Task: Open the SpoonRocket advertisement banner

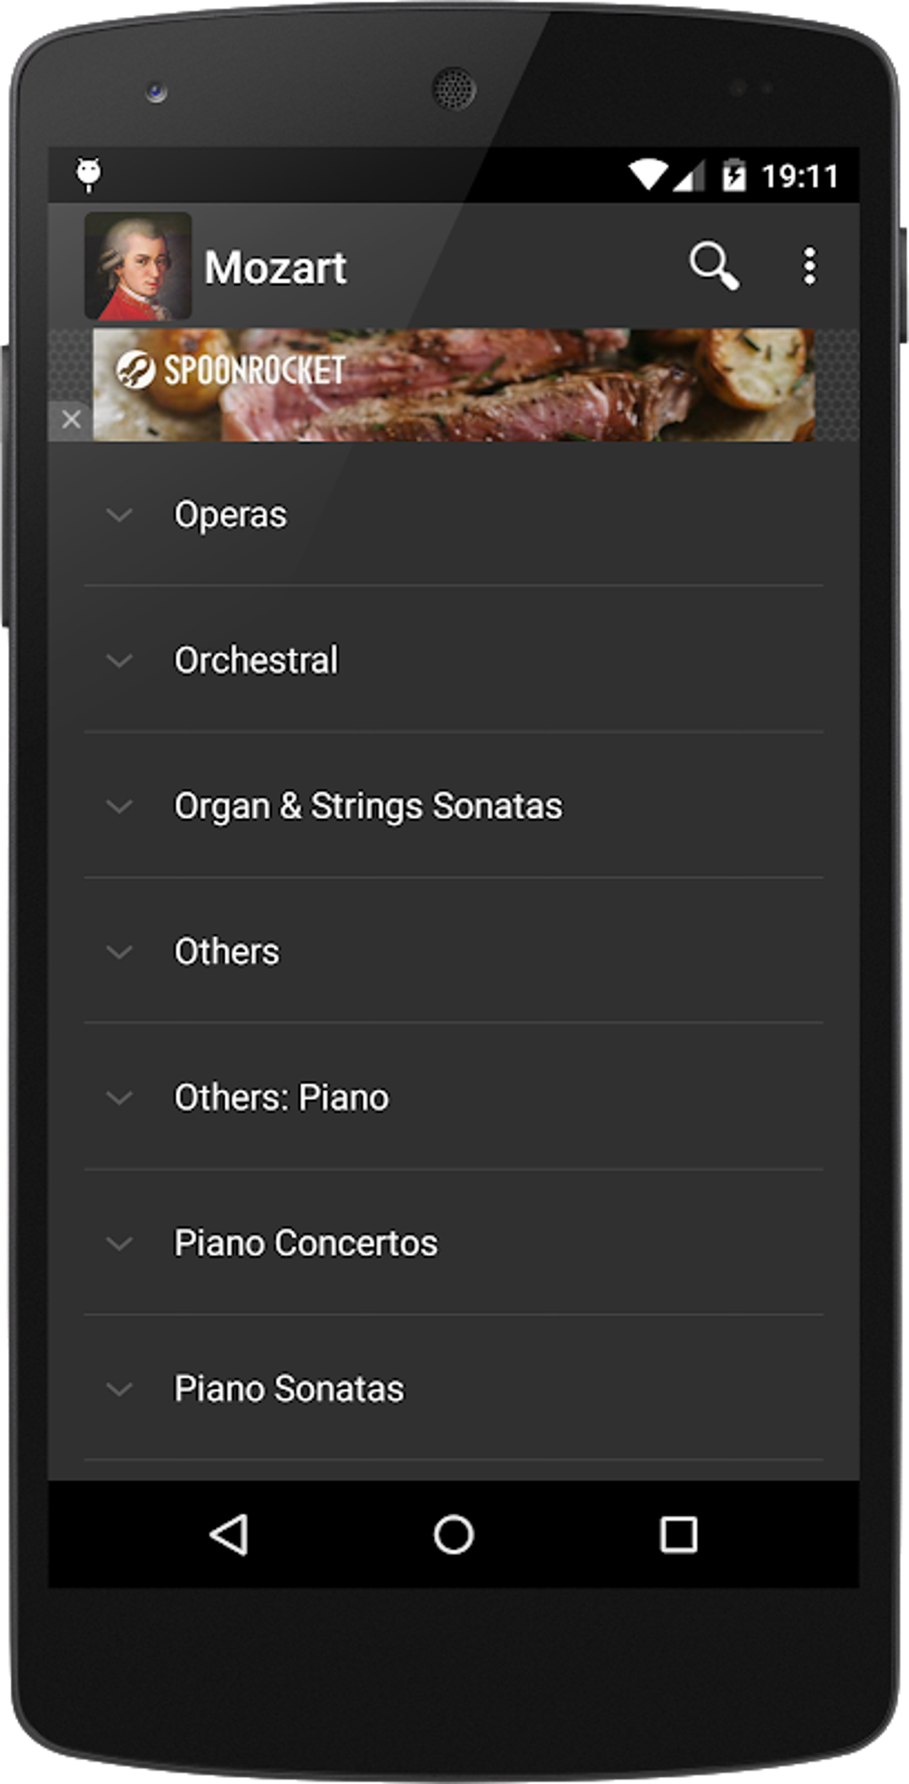Action: (454, 384)
